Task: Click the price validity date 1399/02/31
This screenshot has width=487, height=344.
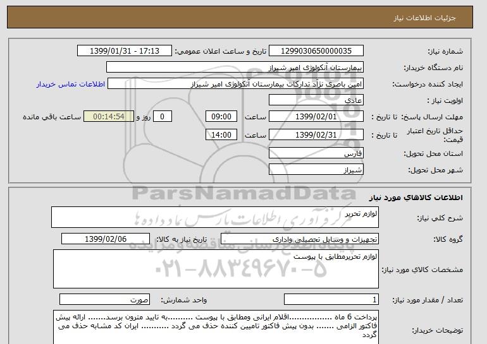Action: tap(316, 135)
